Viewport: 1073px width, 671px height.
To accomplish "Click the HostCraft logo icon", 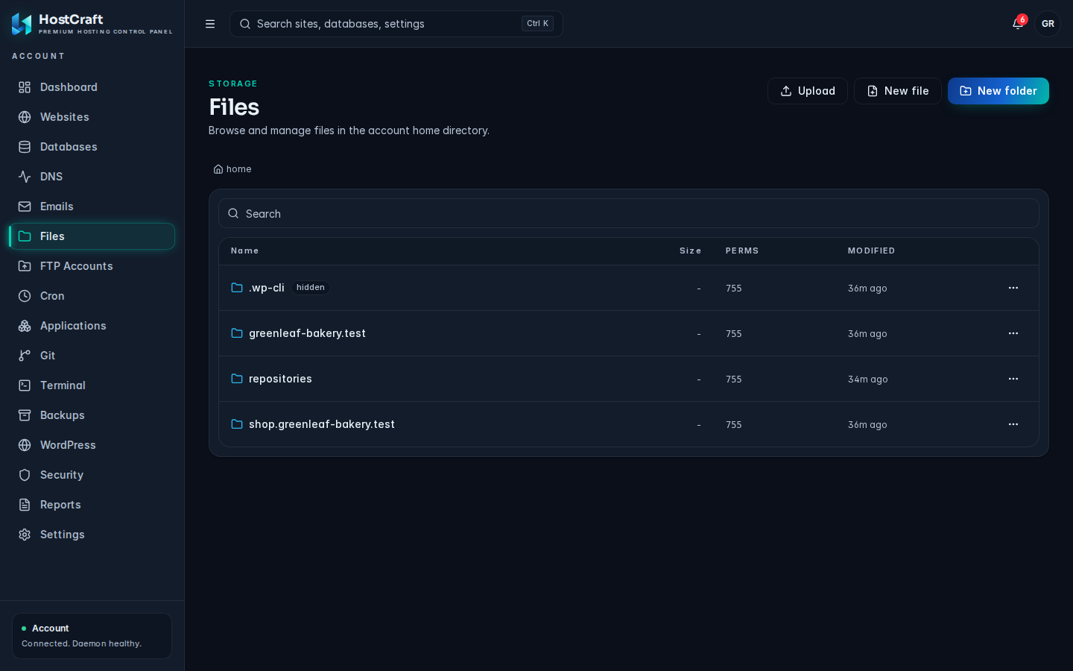I will (x=22, y=24).
